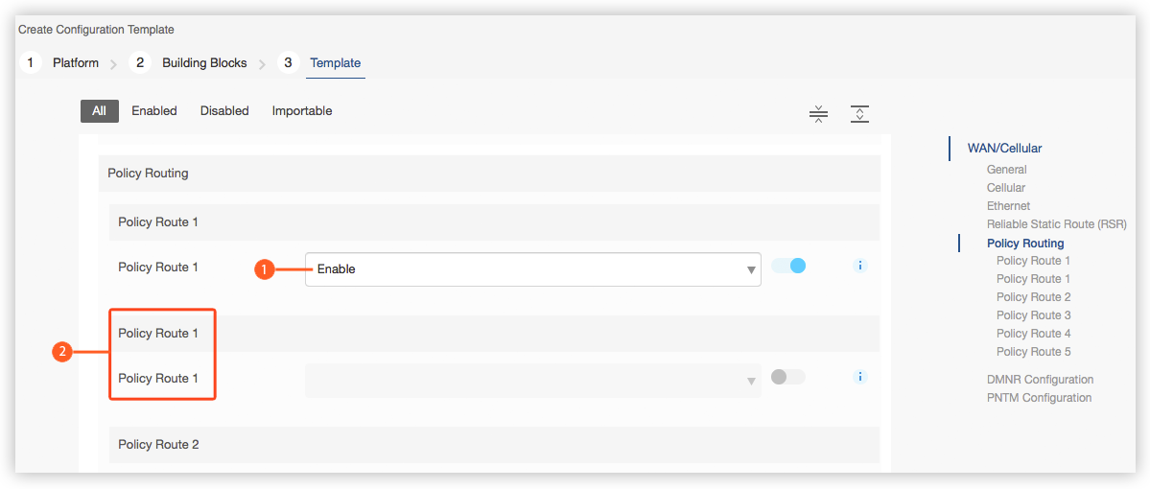Go to Cellular in the sidebar navigation
1150x489 pixels.
[1006, 188]
